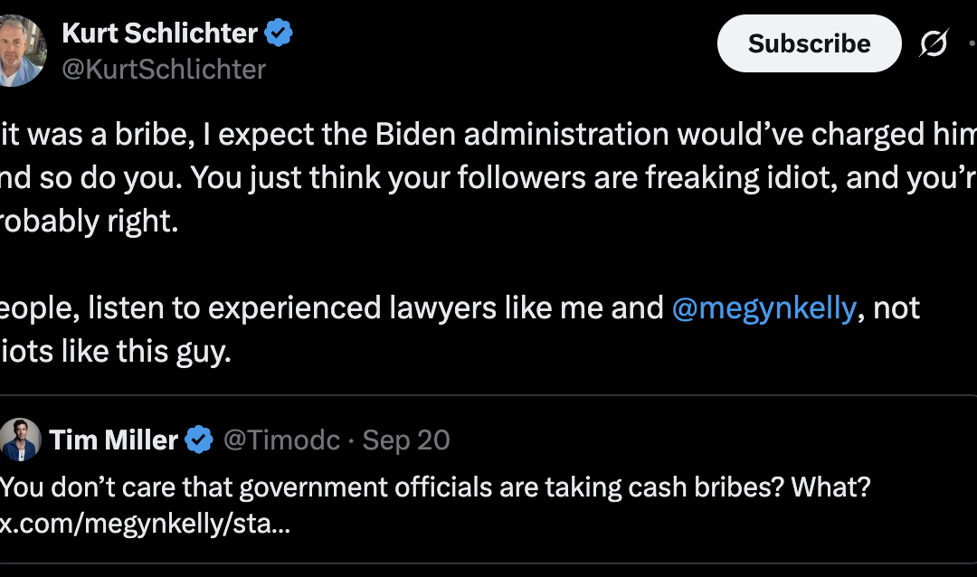This screenshot has height=577, width=977.
Task: Open the @Timodc handle
Action: tap(281, 440)
